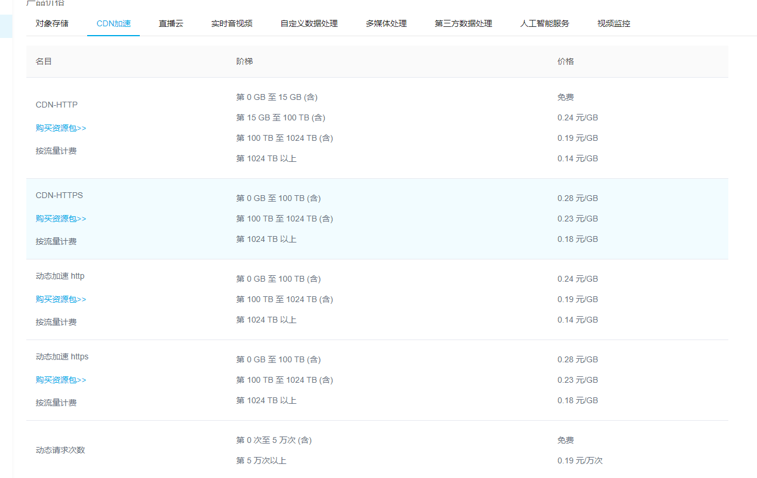Click the 阶梯 column header

tap(245, 61)
